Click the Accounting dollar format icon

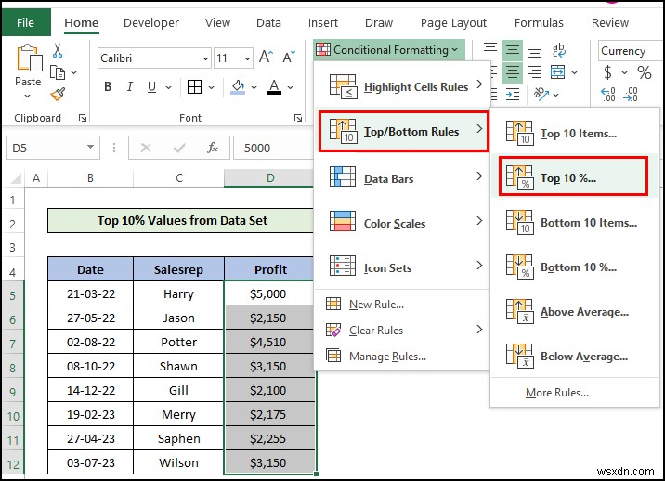tap(607, 72)
